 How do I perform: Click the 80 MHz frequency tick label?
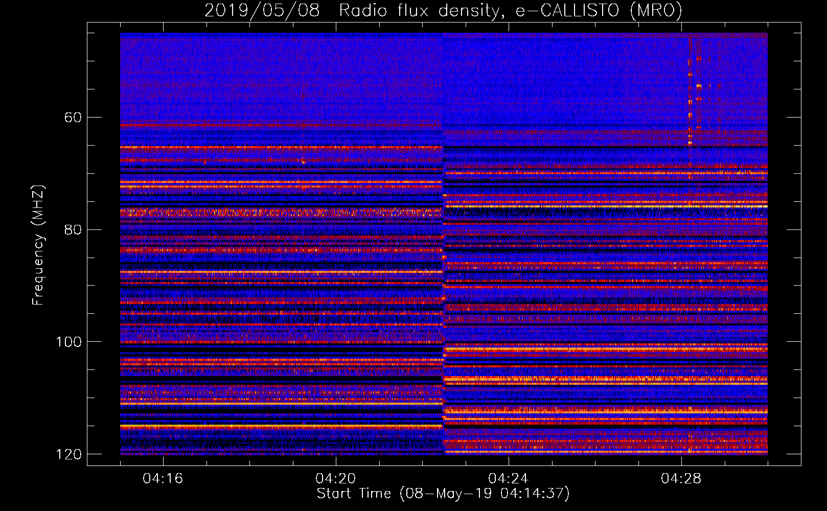coord(73,229)
